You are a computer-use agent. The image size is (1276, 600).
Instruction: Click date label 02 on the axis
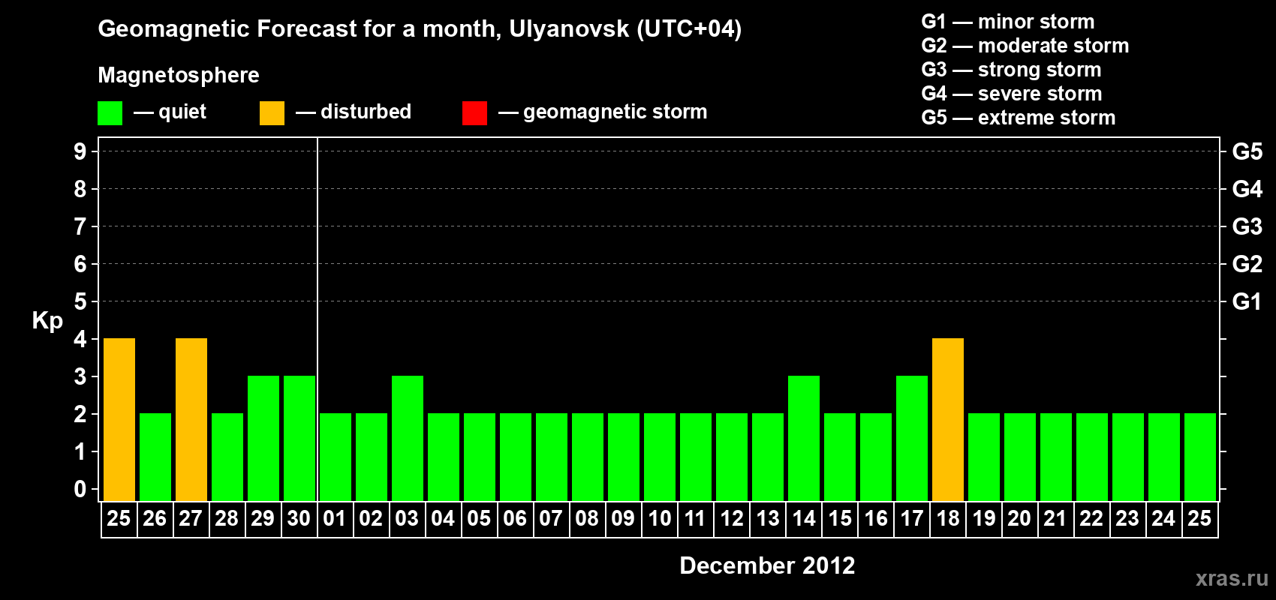point(371,518)
